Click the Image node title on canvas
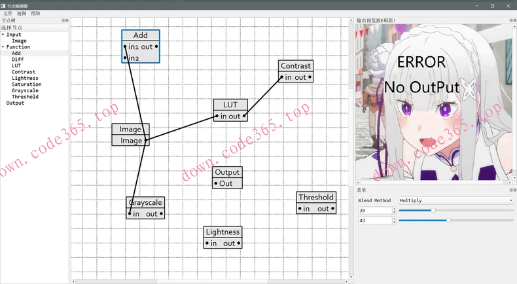517x284 pixels. (x=130, y=130)
